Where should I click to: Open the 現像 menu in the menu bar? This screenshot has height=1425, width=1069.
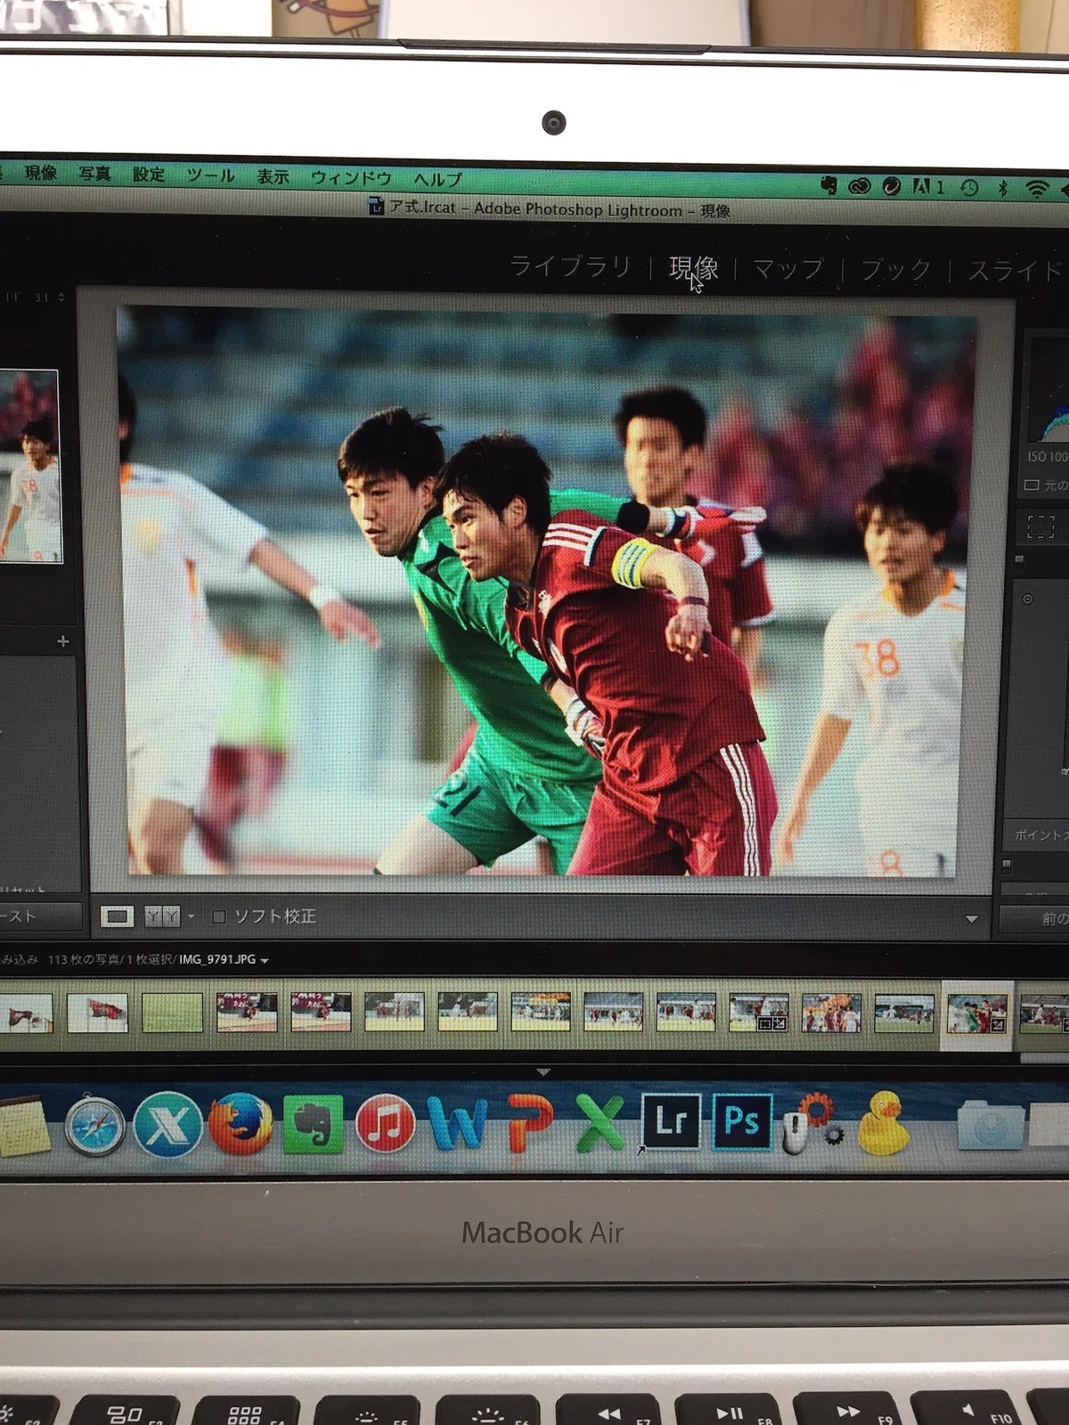pos(41,173)
